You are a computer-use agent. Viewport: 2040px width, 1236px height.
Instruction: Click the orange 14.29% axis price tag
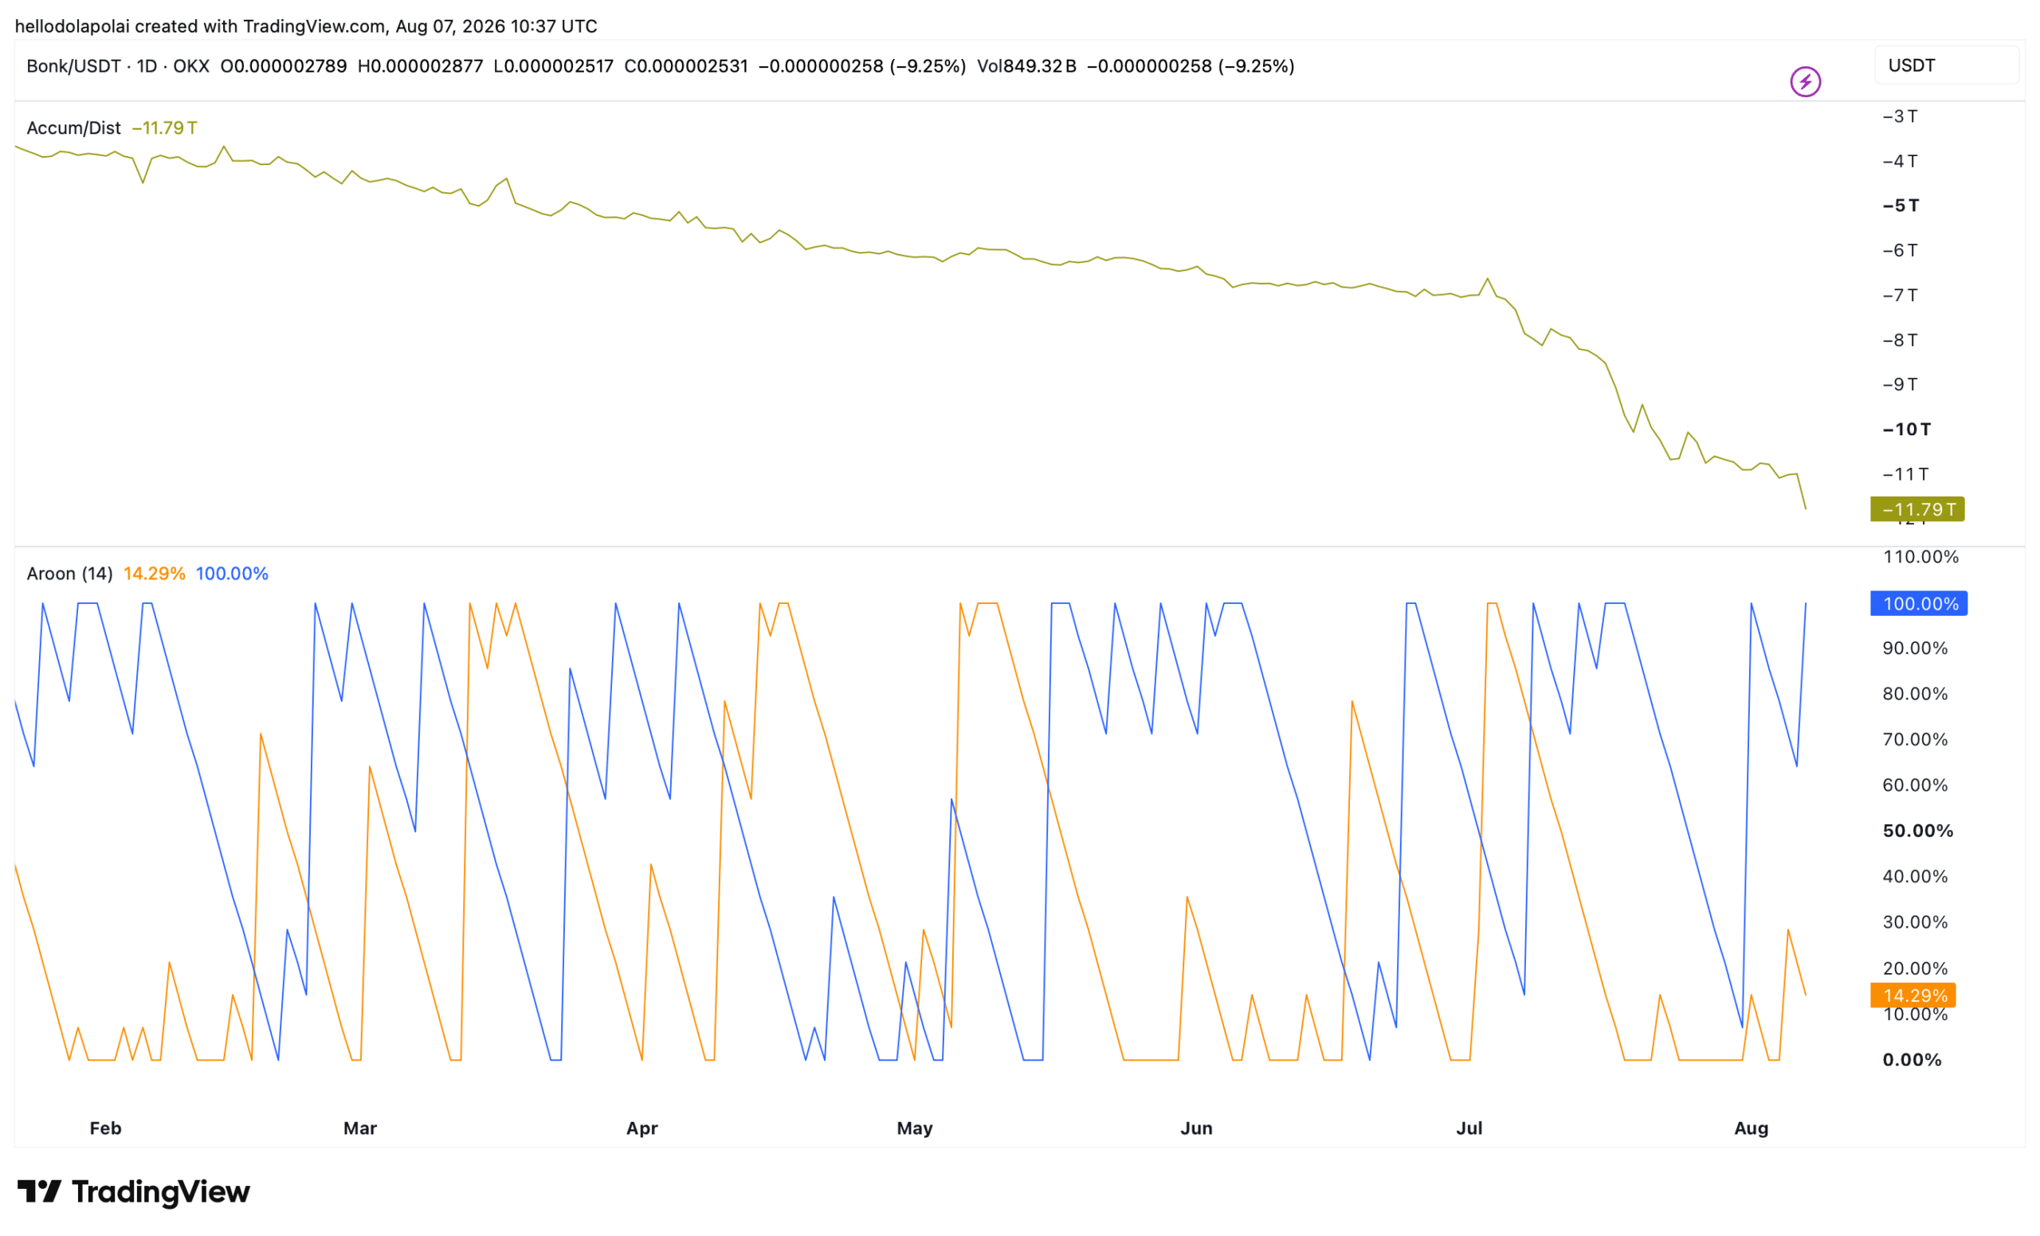pyautogui.click(x=1912, y=995)
